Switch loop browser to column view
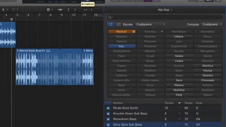This screenshot has width=226, height=127. tap(118, 24)
